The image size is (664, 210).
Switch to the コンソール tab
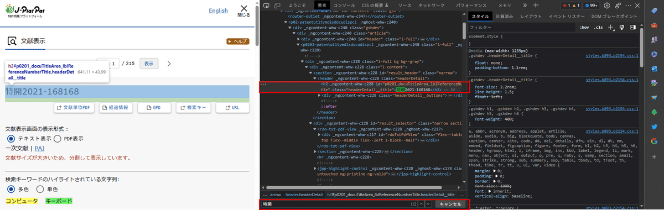tap(344, 5)
